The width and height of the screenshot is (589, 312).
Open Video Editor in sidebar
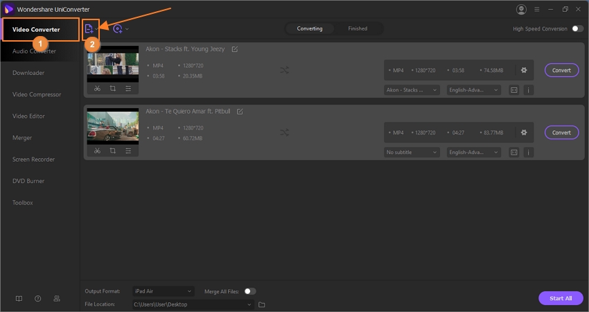click(28, 116)
